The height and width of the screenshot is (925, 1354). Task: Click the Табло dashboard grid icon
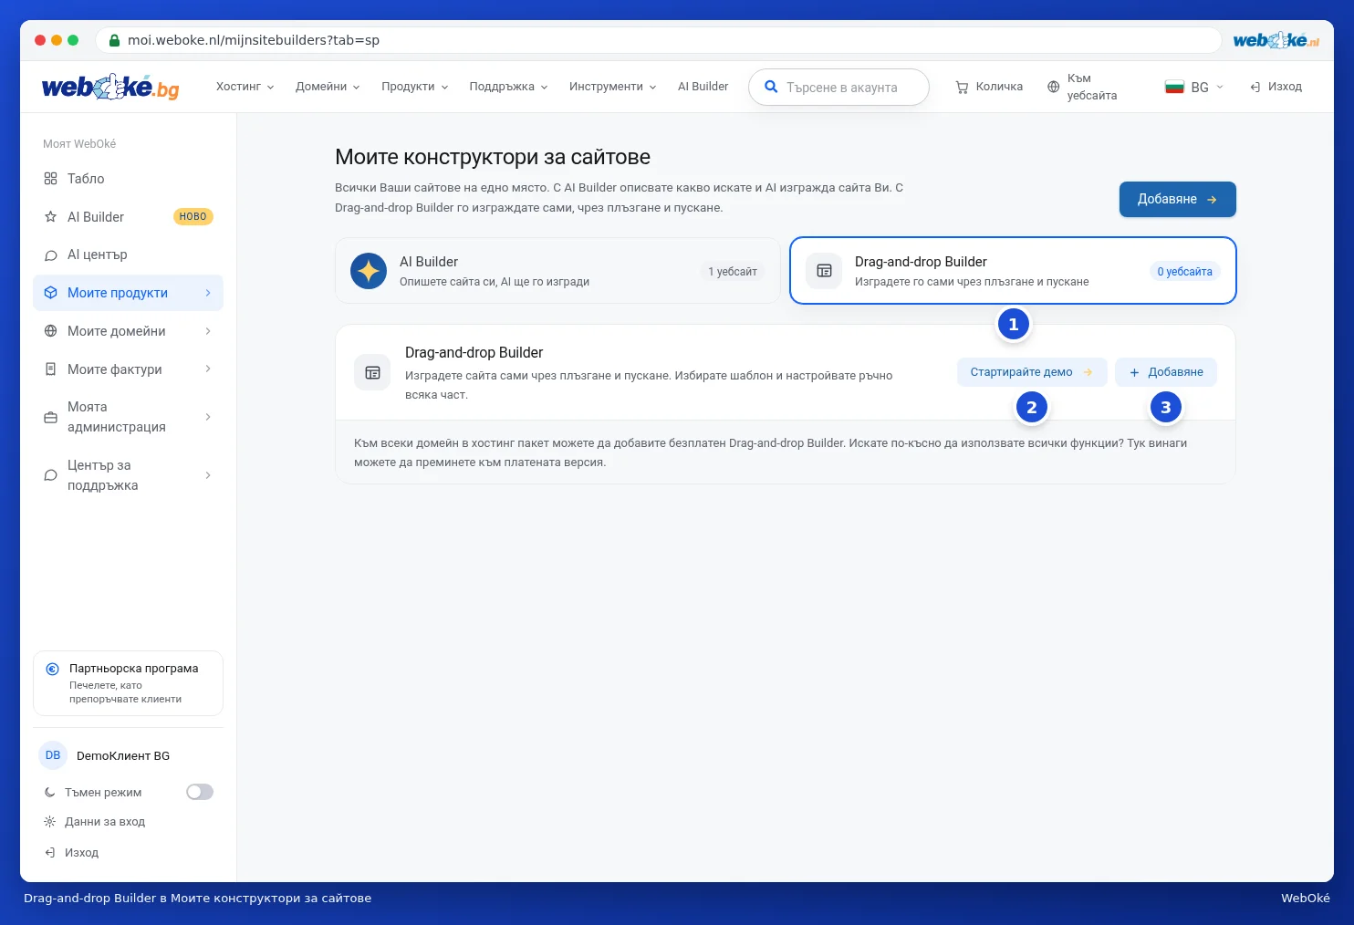tap(51, 179)
